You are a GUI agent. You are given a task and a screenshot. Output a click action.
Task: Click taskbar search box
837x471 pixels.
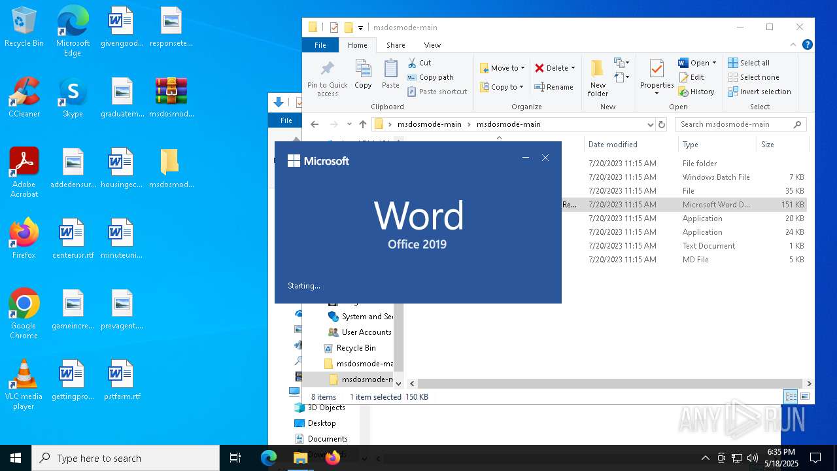click(126, 458)
